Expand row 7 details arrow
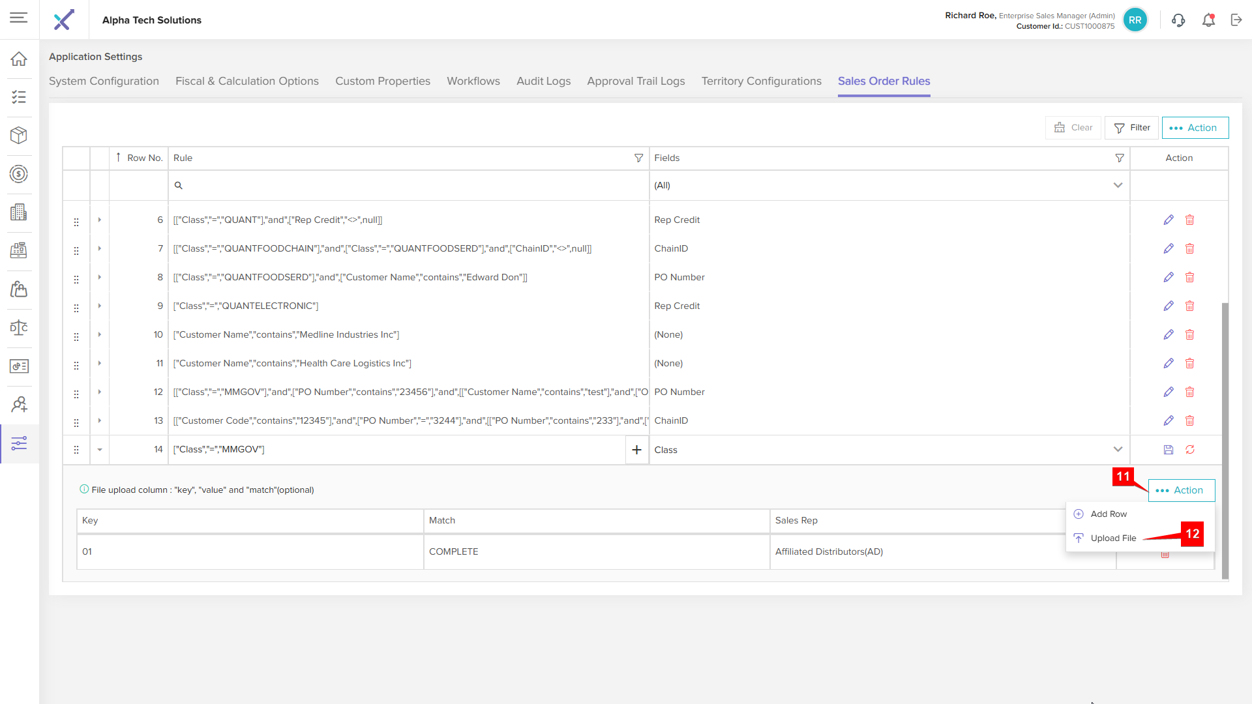This screenshot has height=704, width=1252. coord(100,248)
